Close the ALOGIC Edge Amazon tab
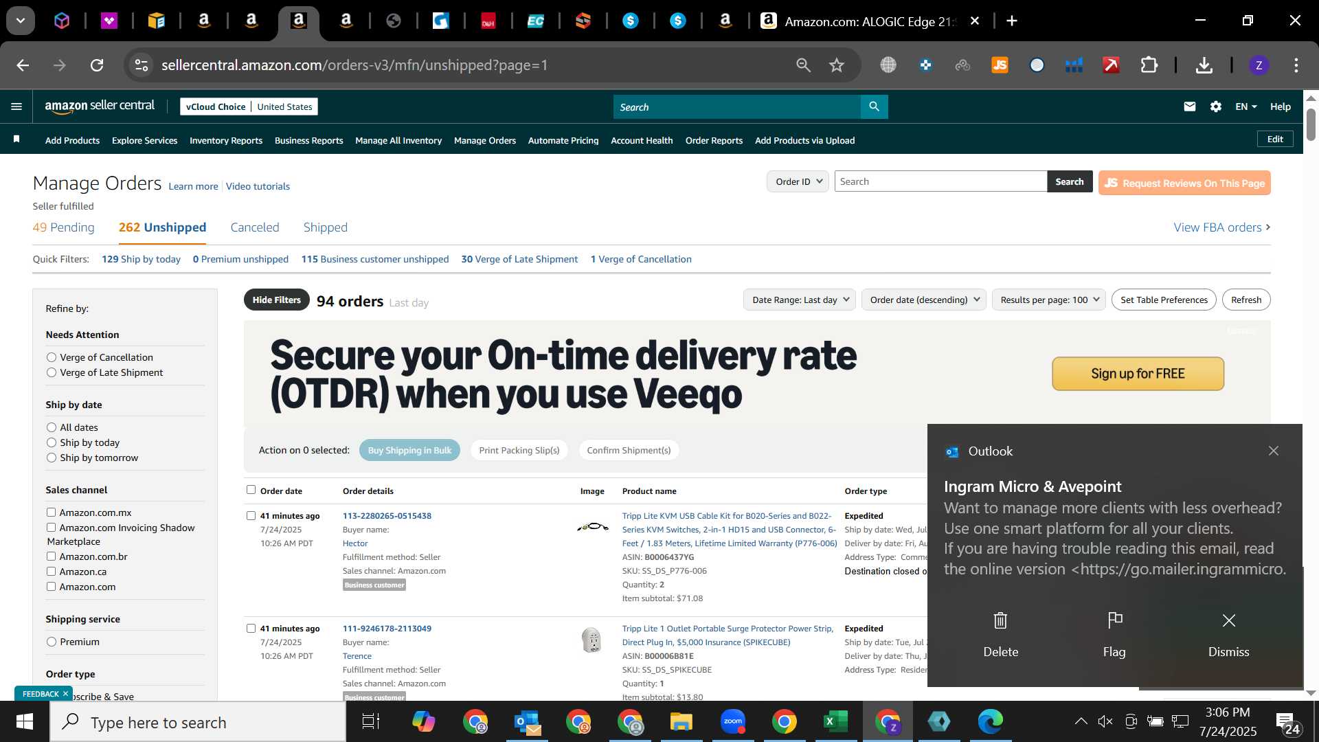This screenshot has width=1319, height=742. click(974, 21)
